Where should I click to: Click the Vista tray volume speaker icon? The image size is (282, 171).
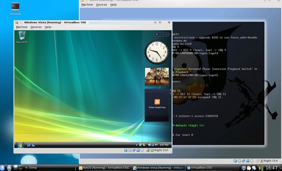point(157,145)
